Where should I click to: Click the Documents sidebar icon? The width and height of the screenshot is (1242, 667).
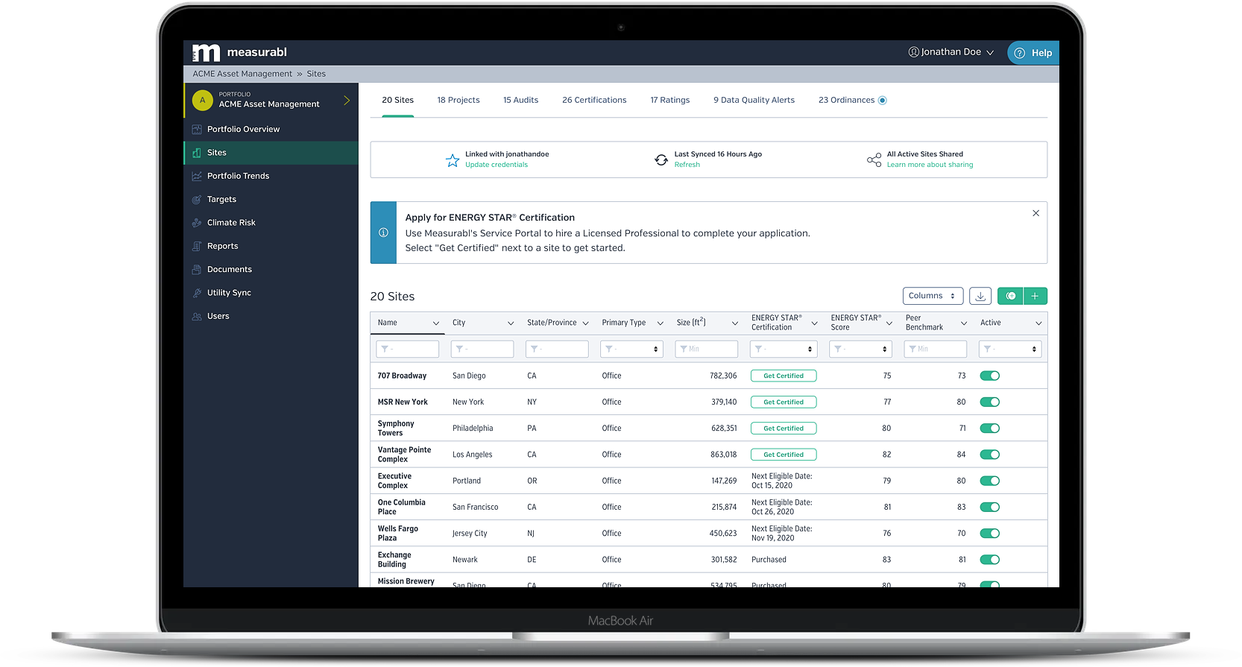click(x=197, y=270)
